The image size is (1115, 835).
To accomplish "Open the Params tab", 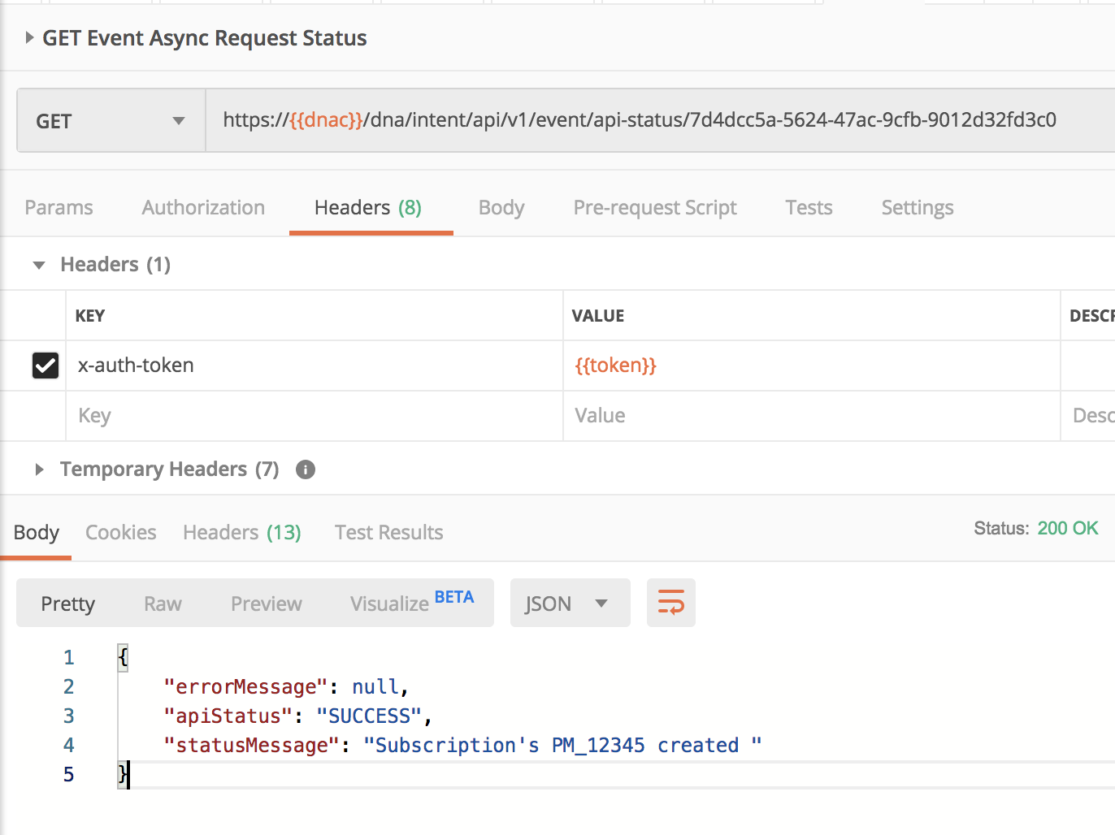I will [59, 208].
